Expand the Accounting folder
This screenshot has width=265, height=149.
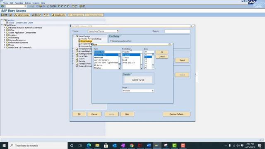5,38
